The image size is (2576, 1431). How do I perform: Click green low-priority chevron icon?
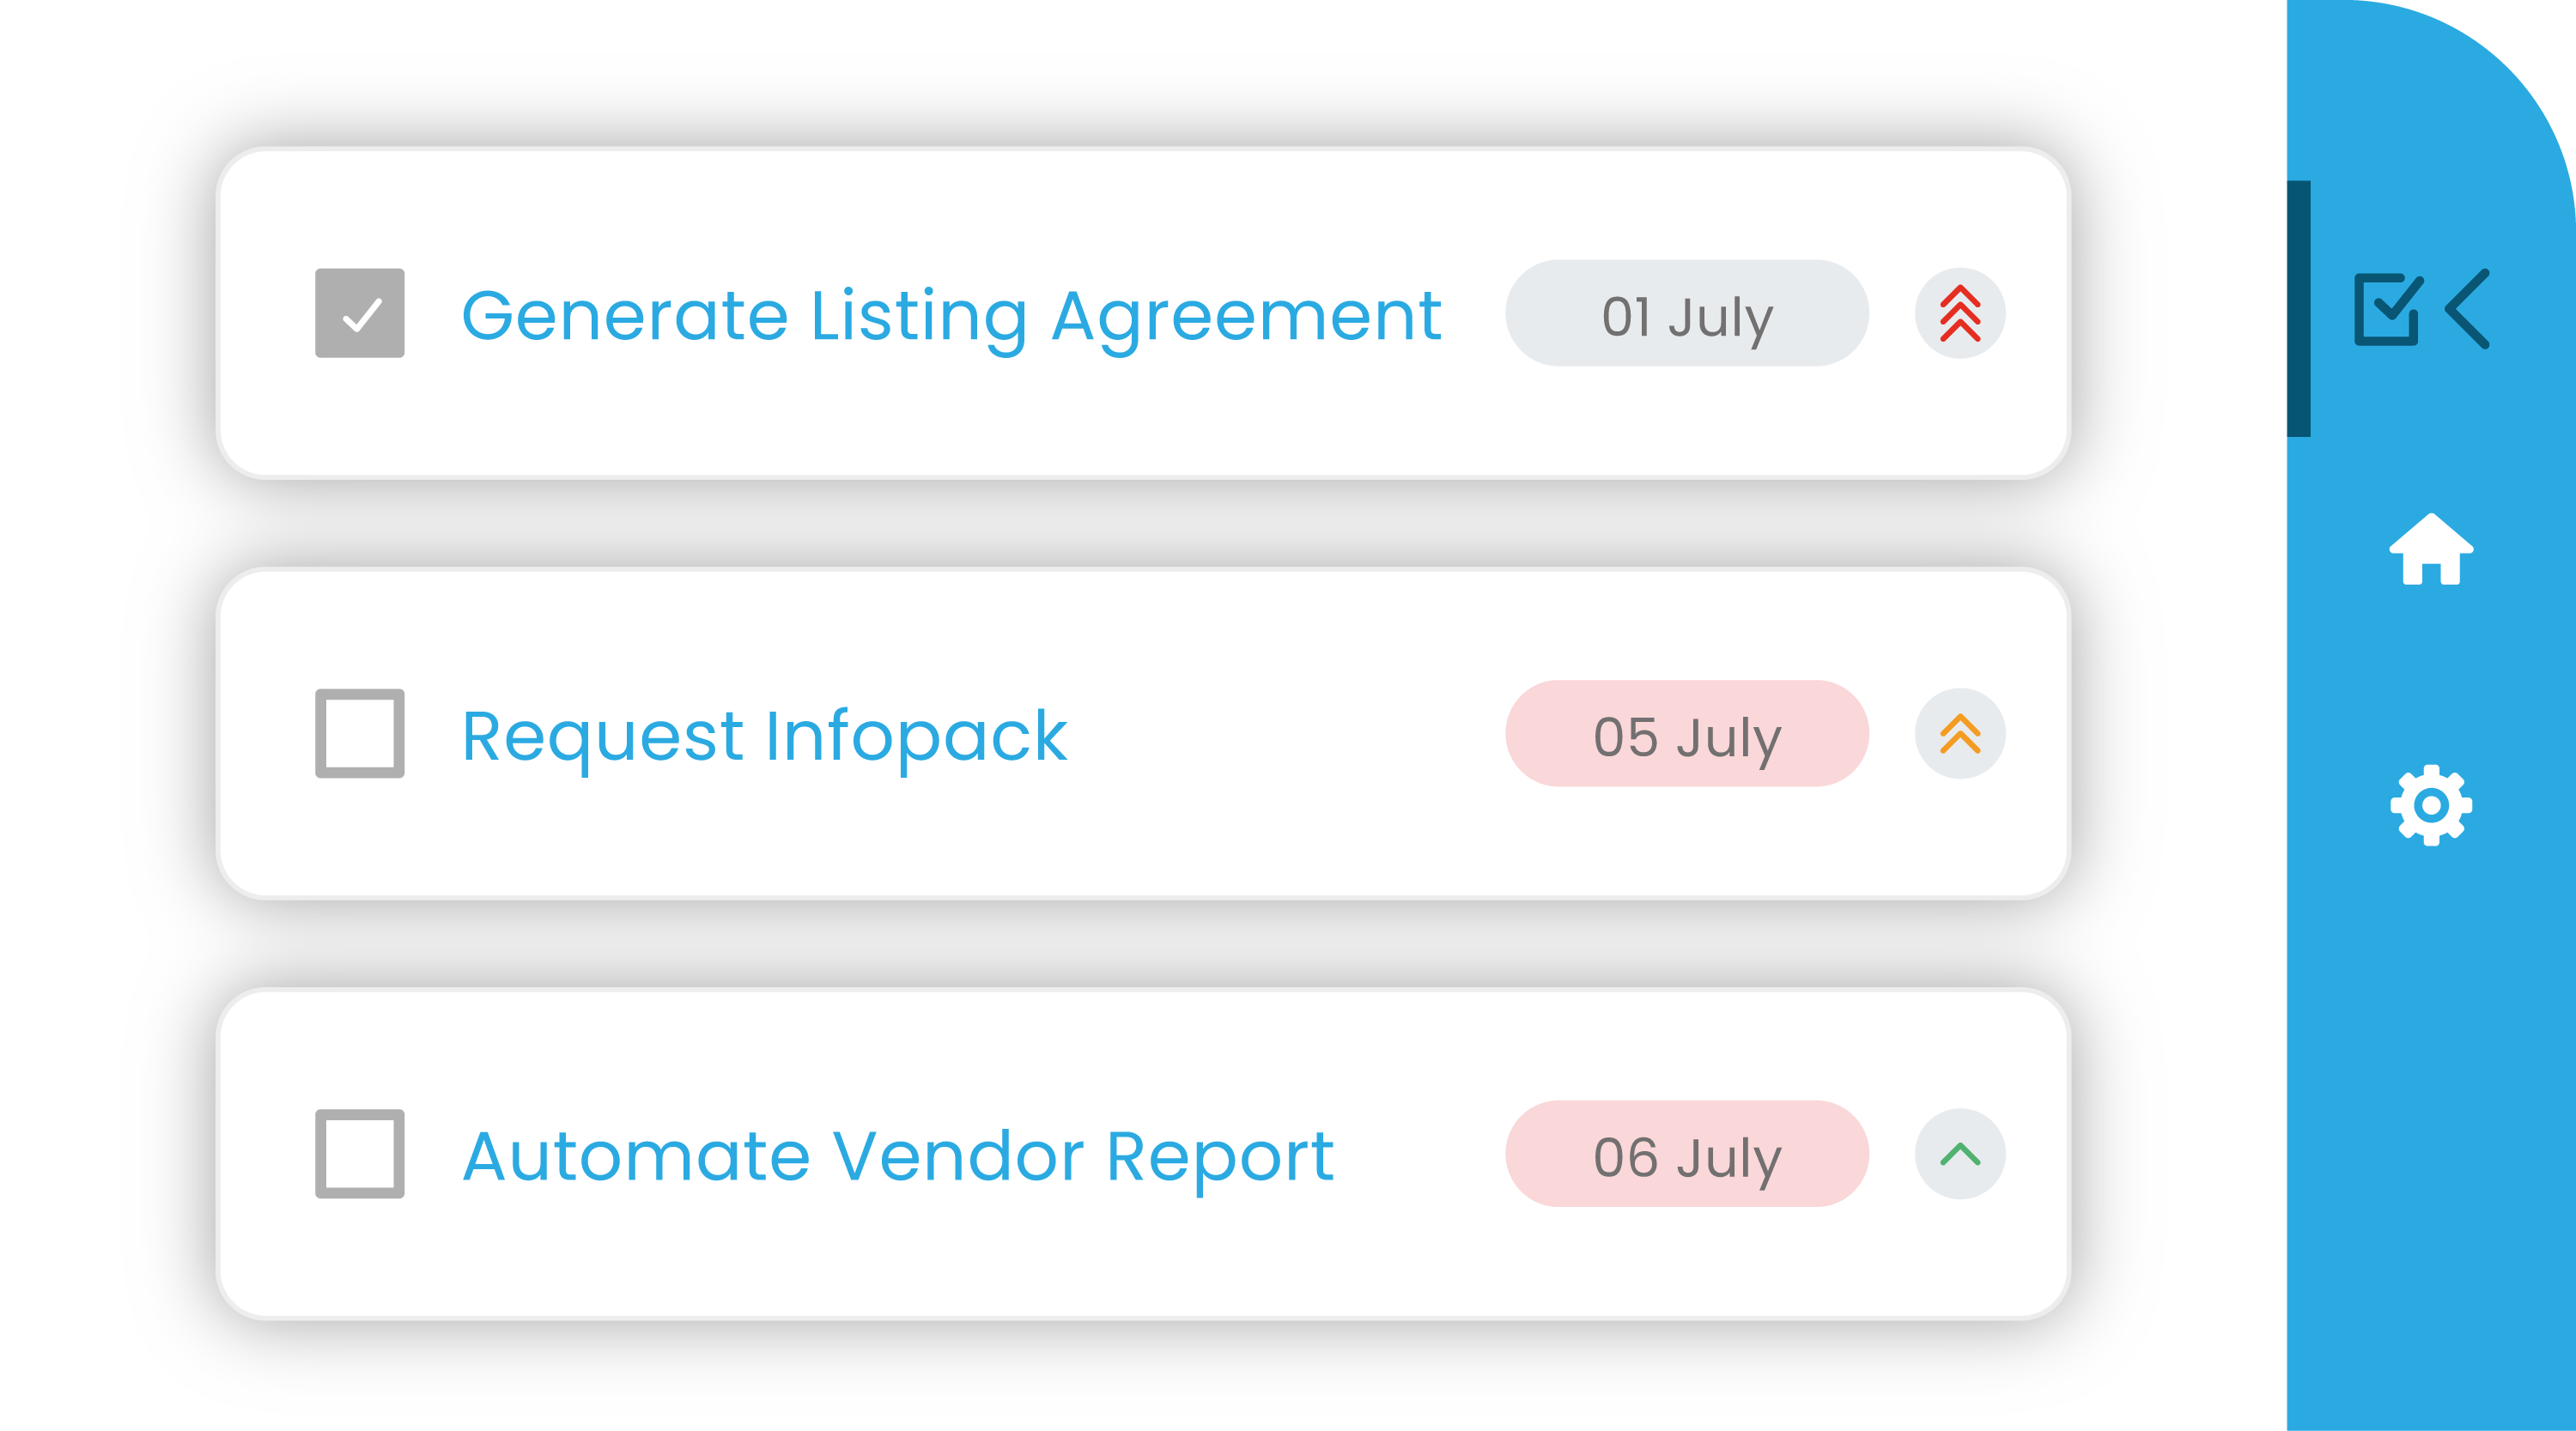pos(1960,1154)
